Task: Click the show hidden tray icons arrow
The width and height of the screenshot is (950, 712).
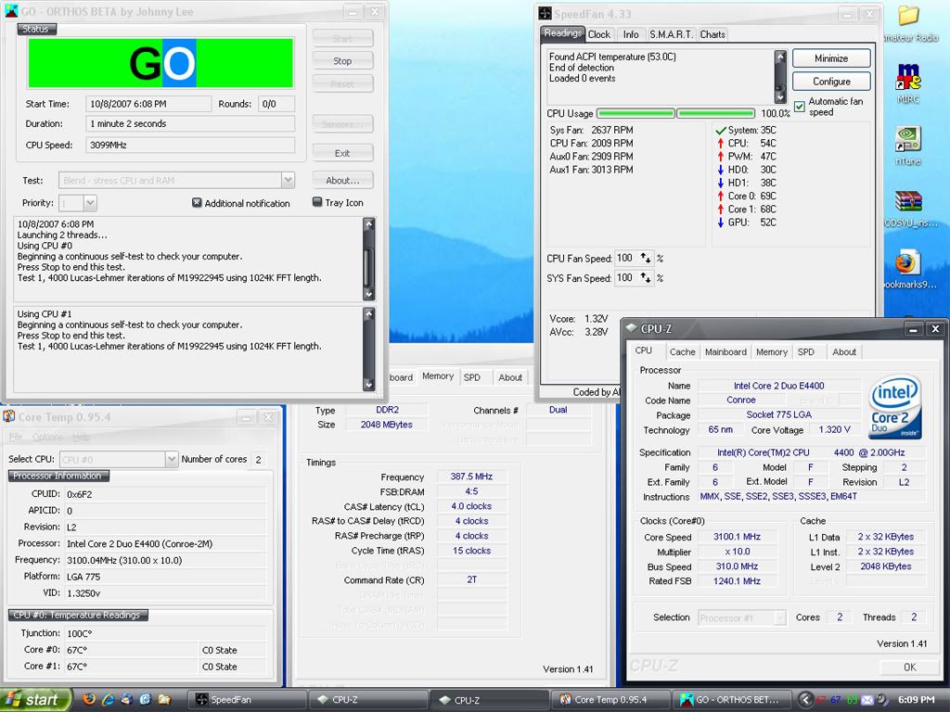Action: click(805, 700)
